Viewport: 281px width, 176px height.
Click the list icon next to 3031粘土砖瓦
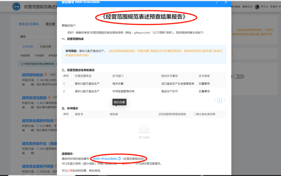(x=38, y=80)
